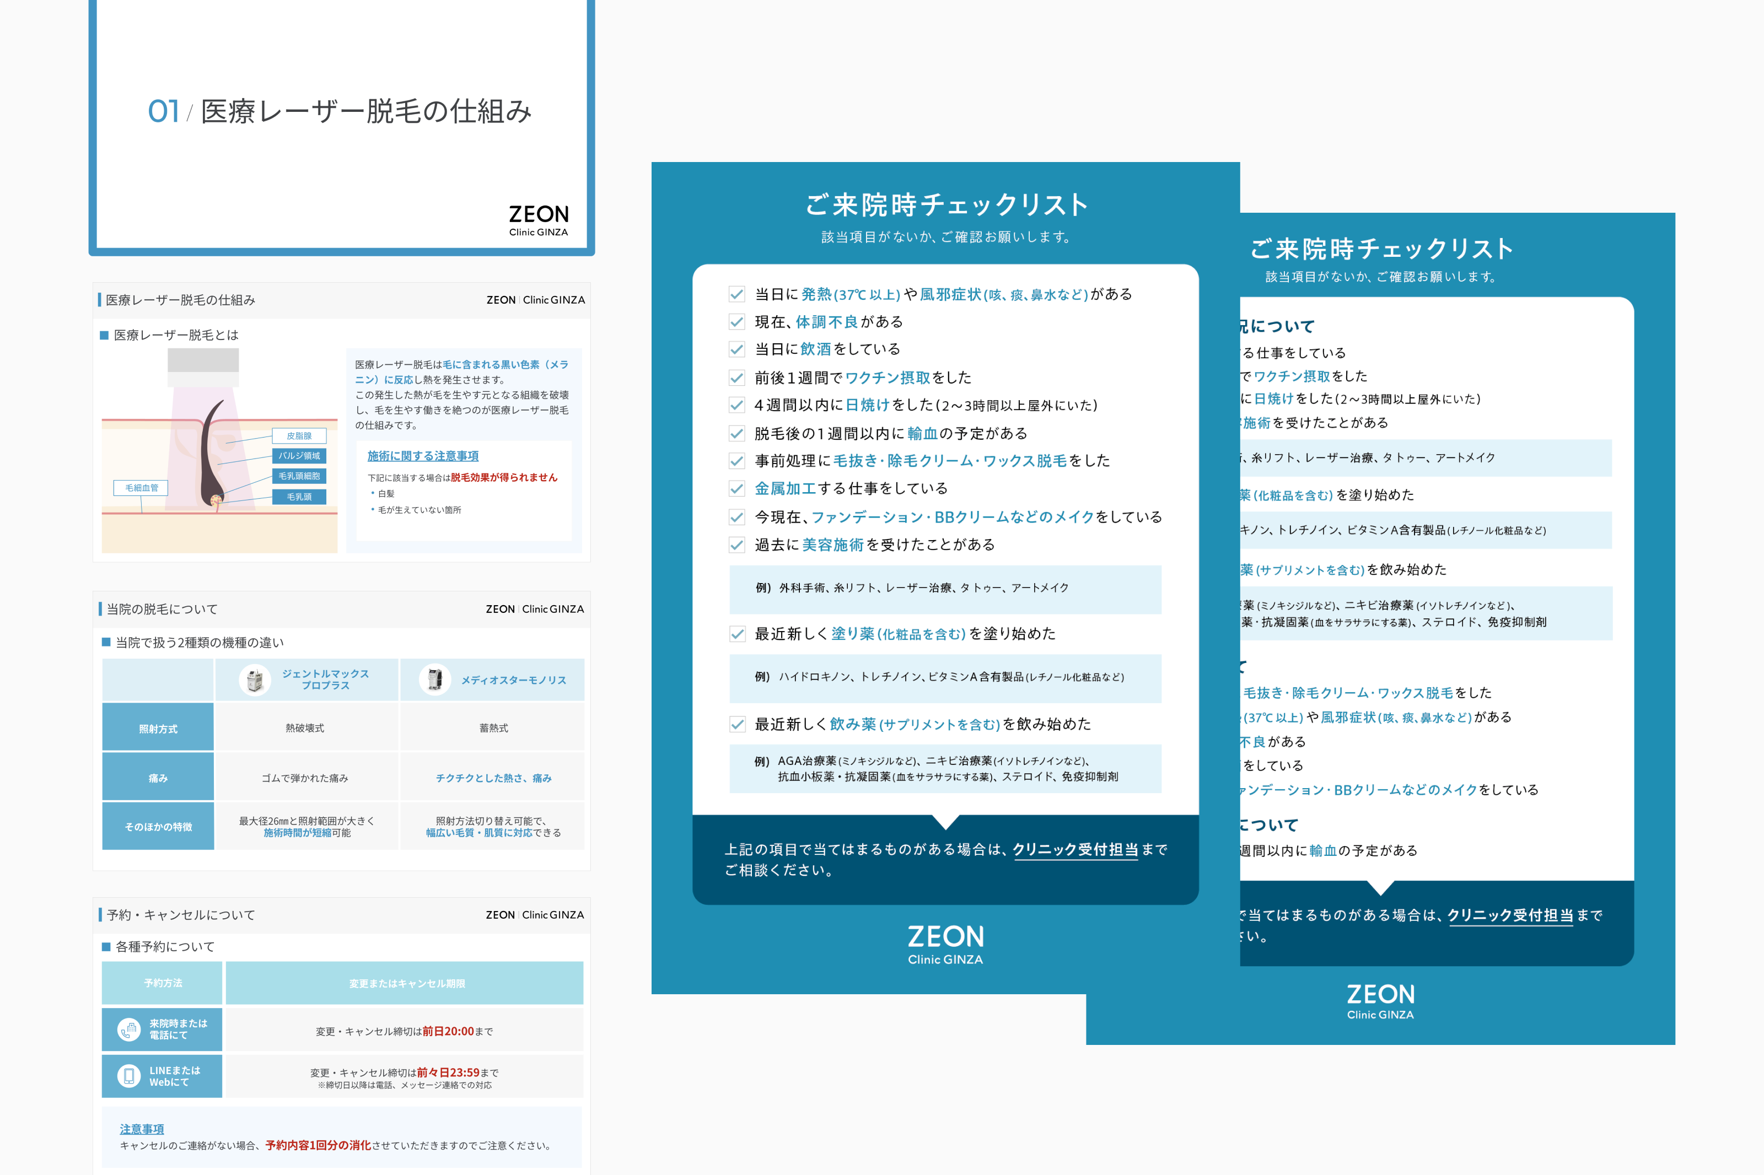This screenshot has height=1175, width=1764.
Task: Click the Mediostar Monolith machine icon
Action: click(x=434, y=680)
